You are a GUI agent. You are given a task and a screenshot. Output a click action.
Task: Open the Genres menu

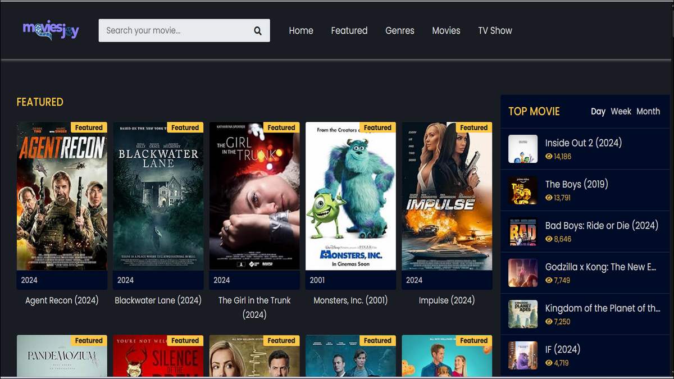400,30
